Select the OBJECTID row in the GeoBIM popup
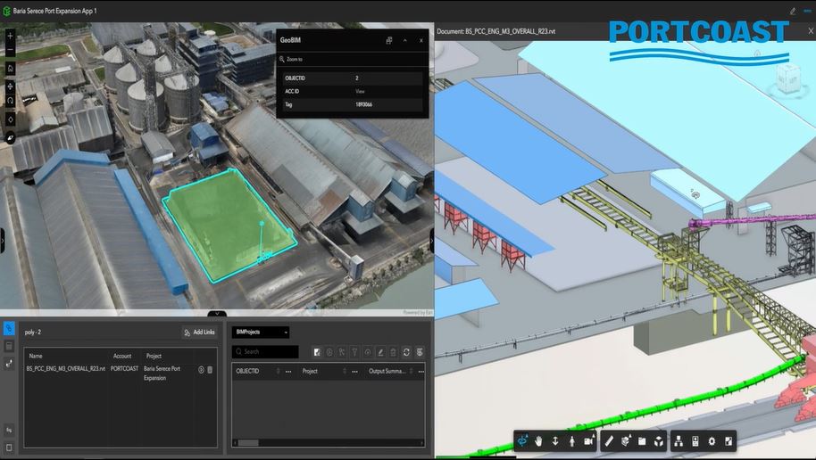The height and width of the screenshot is (460, 816). point(353,78)
